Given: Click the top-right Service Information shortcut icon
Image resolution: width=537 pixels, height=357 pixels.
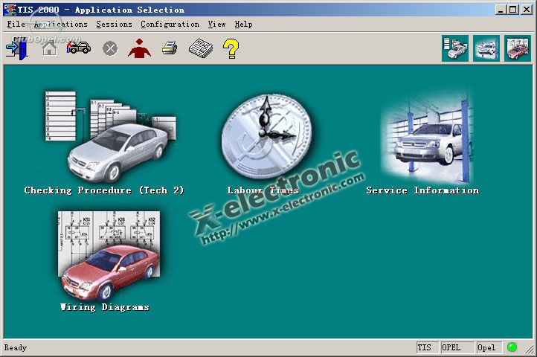Looking at the screenshot, I should [486, 48].
